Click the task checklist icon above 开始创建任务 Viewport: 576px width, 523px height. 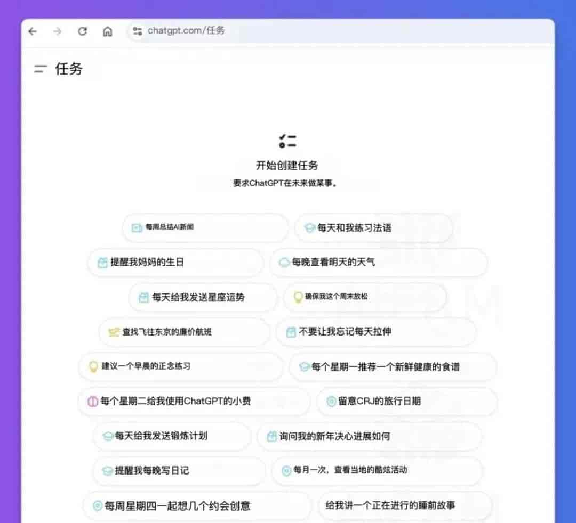(287, 141)
